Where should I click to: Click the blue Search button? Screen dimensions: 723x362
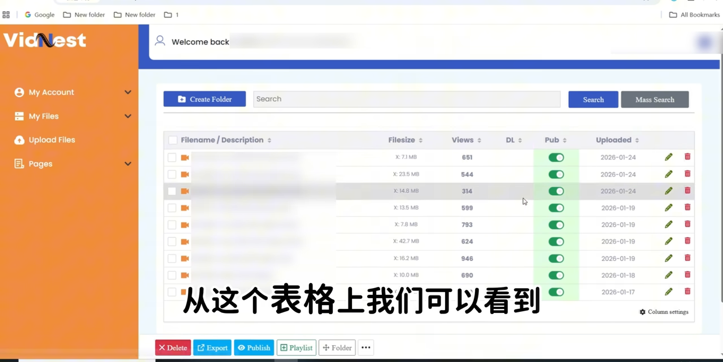click(593, 99)
